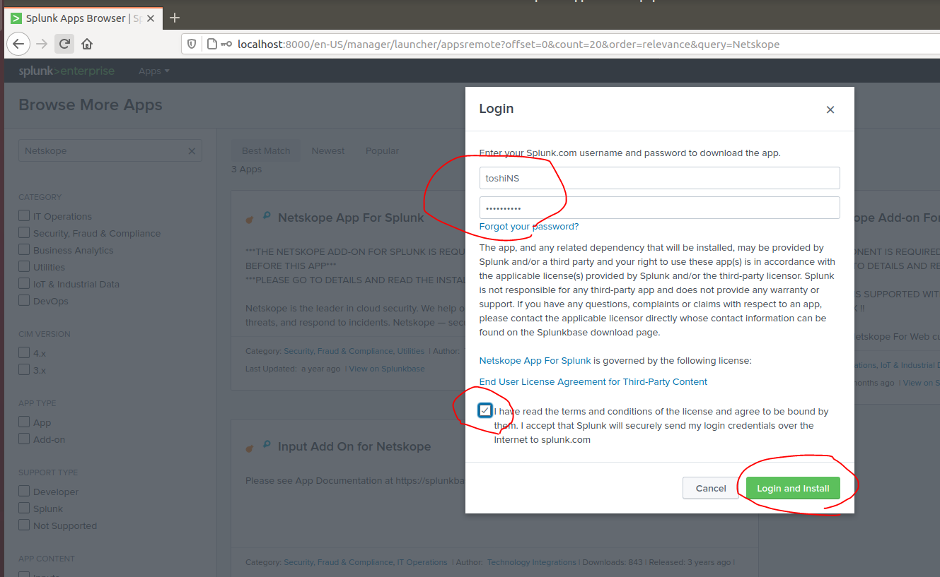Click the Login and Install button
This screenshot has width=940, height=577.
793,488
